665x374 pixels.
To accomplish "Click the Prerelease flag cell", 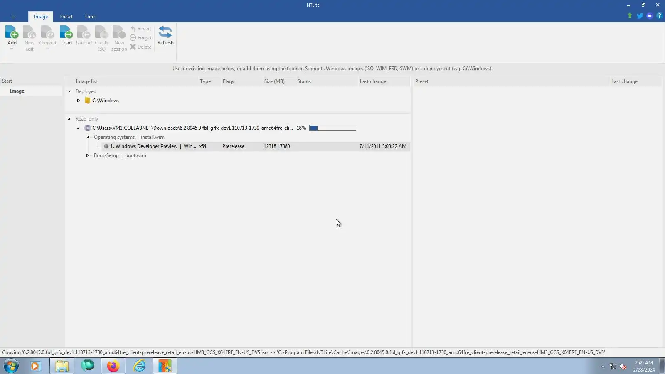I will pyautogui.click(x=233, y=146).
